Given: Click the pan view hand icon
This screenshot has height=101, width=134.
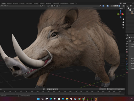Looking at the screenshot, I should point(123,22).
